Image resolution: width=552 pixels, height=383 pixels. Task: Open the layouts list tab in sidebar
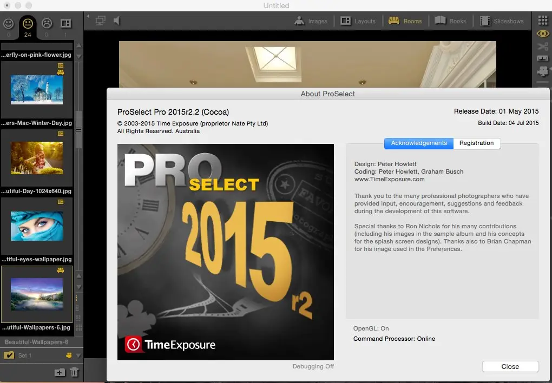pyautogui.click(x=65, y=24)
